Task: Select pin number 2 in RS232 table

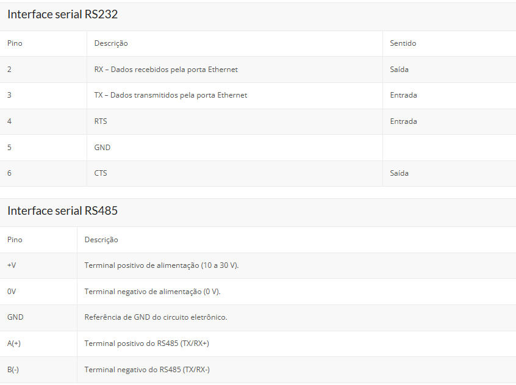Action: point(10,70)
